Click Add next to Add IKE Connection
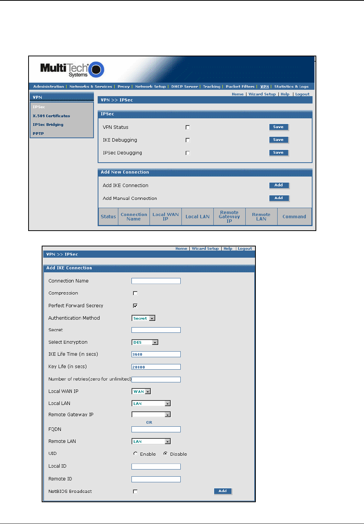 tap(279, 185)
